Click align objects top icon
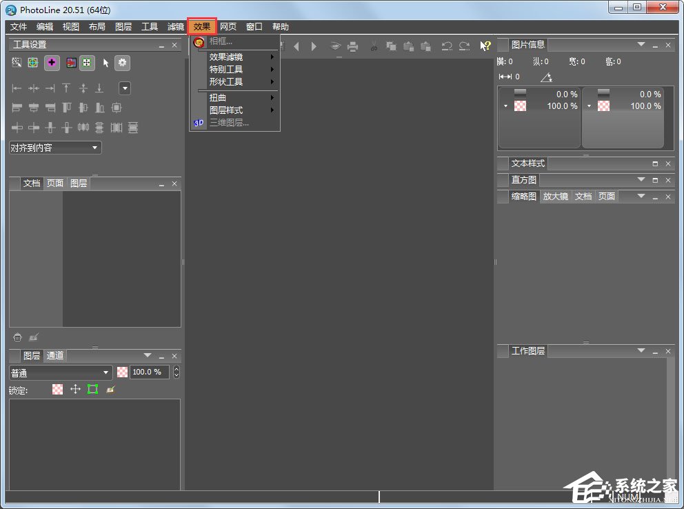This screenshot has height=509, width=684. (66, 108)
